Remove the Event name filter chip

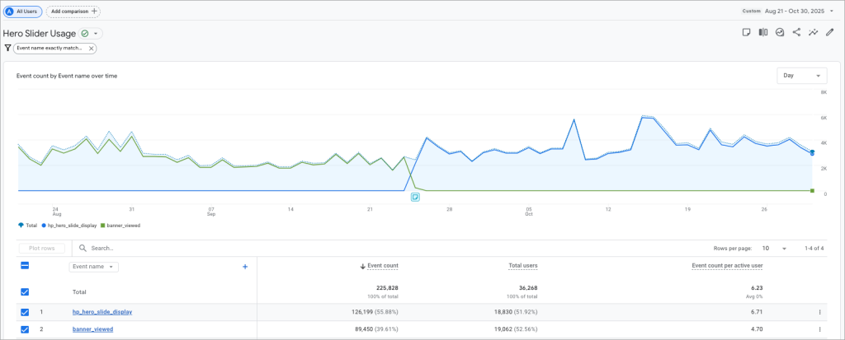pyautogui.click(x=91, y=49)
